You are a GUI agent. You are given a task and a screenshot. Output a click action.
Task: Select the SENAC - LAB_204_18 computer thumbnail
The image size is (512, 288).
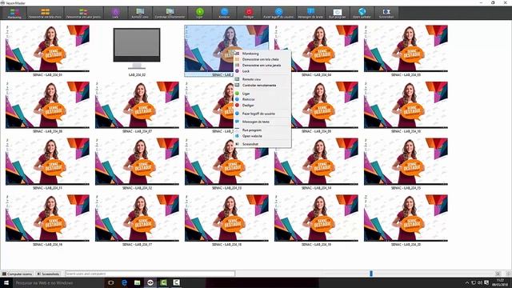click(x=226, y=218)
